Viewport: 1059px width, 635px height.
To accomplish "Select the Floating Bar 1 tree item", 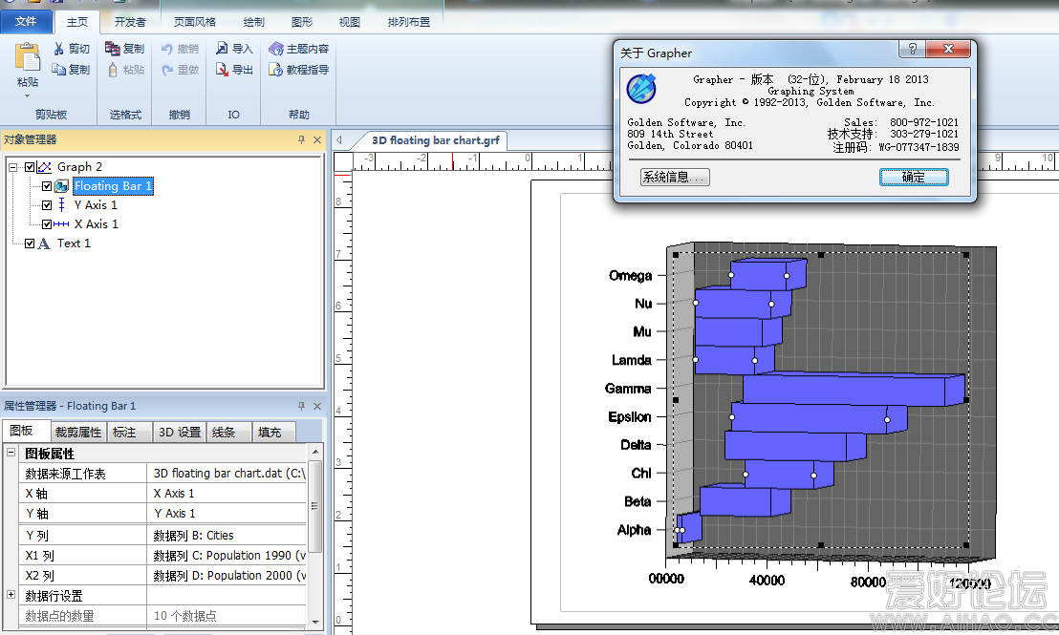I will coord(113,186).
